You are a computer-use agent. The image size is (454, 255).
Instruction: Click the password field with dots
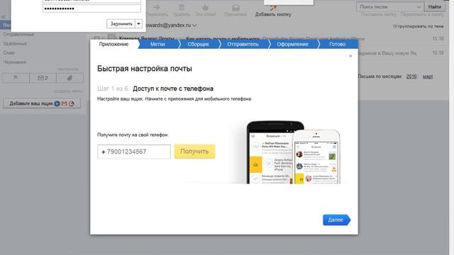92,8
